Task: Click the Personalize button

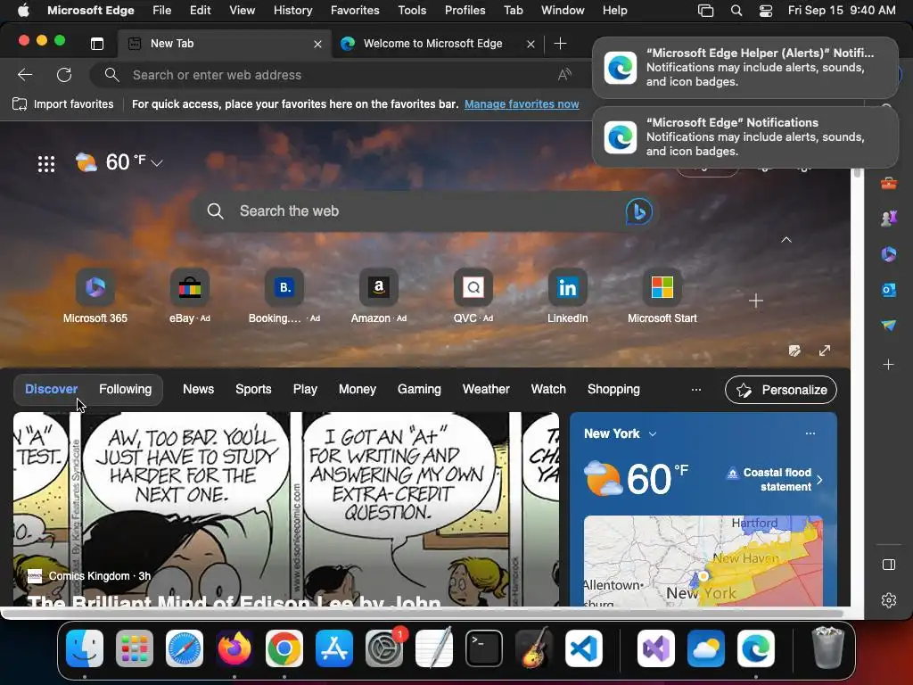Action: pos(781,390)
